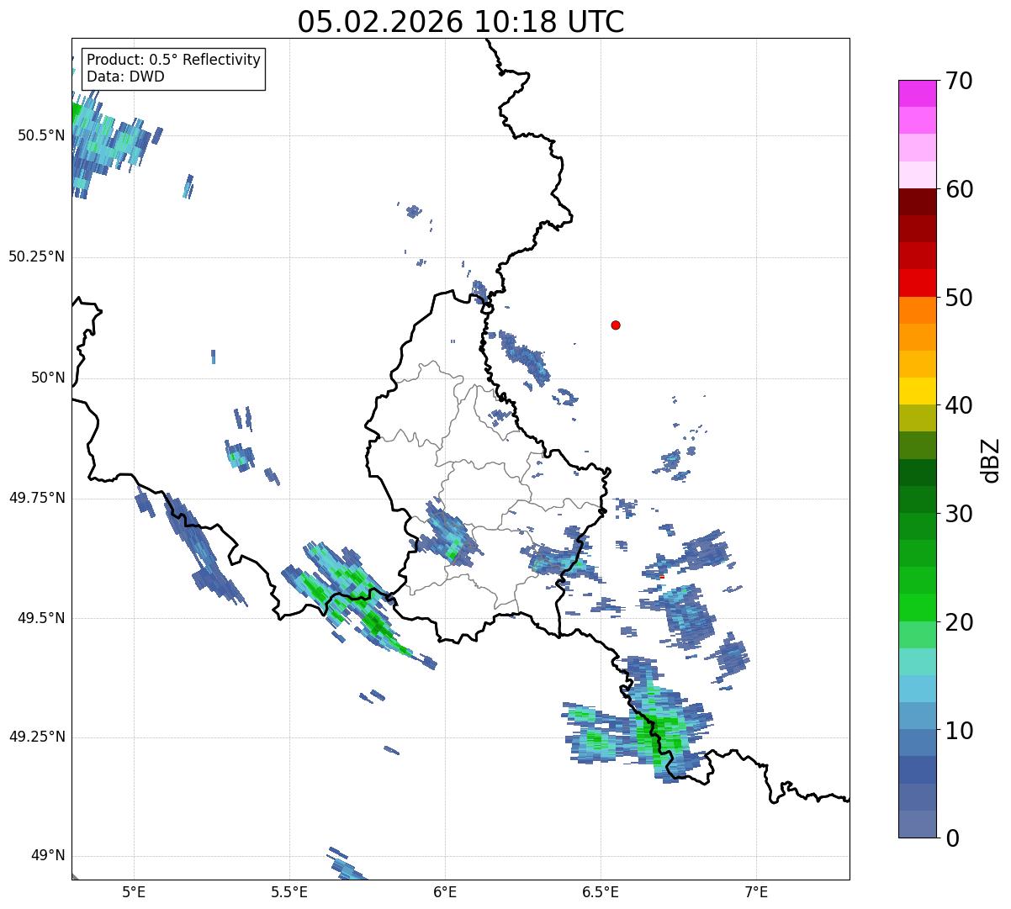1011x909 pixels.
Task: Click the 6.5°E longitude label
Action: click(601, 891)
